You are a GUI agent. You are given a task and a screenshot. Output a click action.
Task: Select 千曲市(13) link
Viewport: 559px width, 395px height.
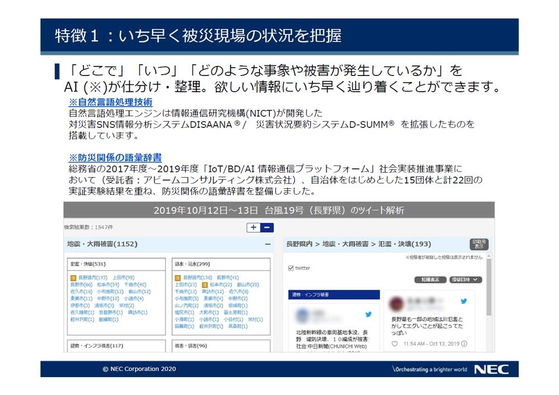tap(186, 291)
